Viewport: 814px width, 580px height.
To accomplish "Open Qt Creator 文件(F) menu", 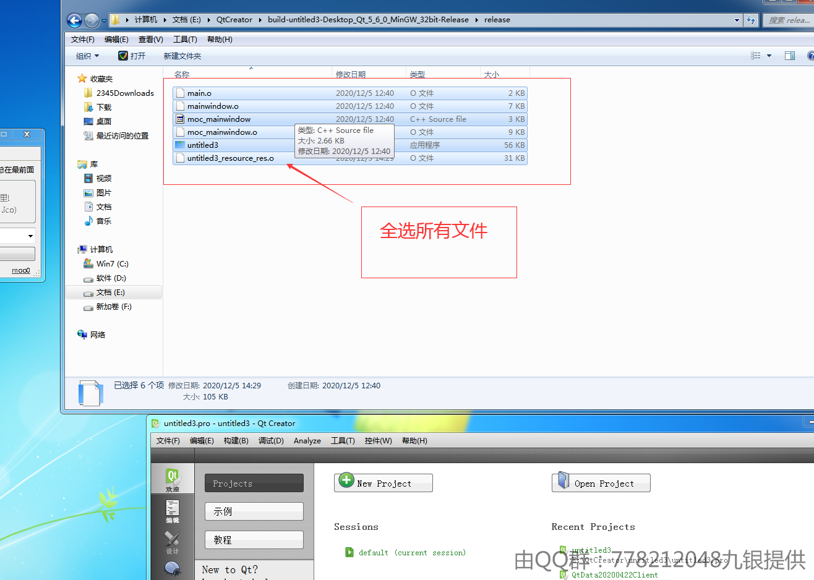I will (168, 441).
